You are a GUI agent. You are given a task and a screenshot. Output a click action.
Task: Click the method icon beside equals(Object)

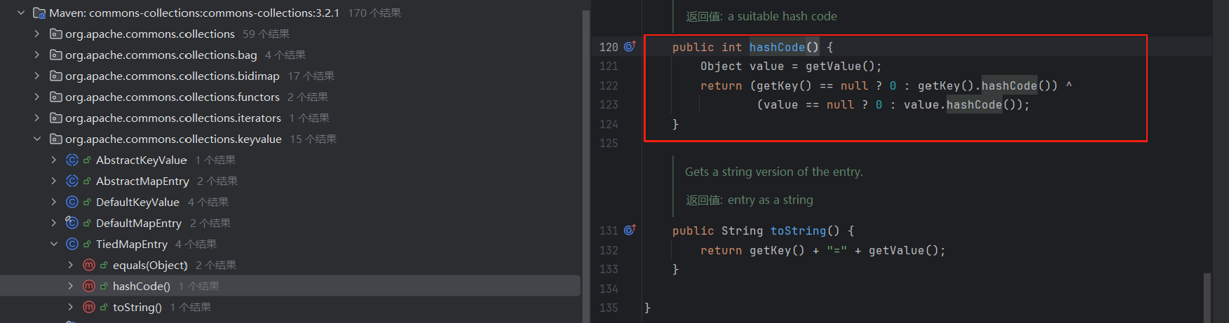(x=88, y=265)
